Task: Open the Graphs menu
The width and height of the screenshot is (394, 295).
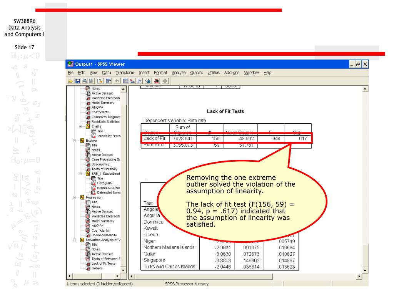Action: pyautogui.click(x=197, y=73)
